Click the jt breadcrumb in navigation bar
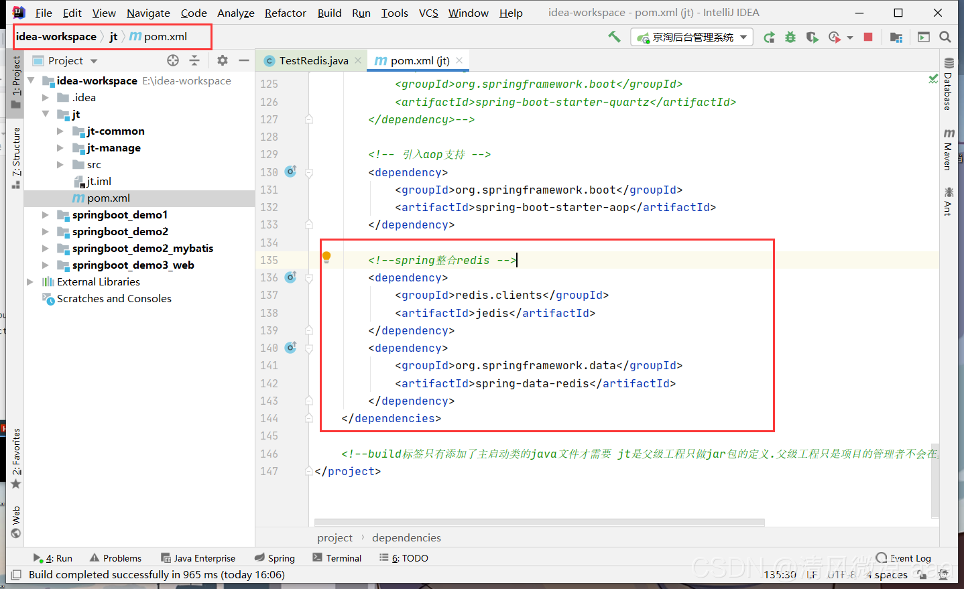 point(113,36)
